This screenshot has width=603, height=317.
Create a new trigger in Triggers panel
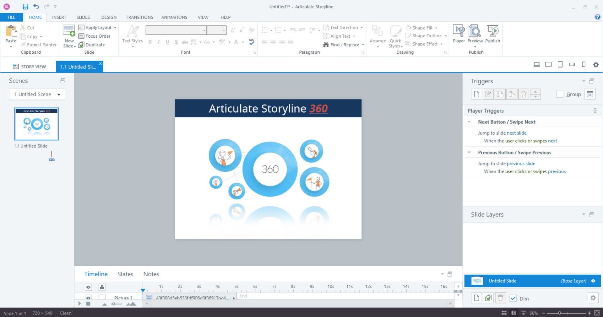(x=476, y=94)
